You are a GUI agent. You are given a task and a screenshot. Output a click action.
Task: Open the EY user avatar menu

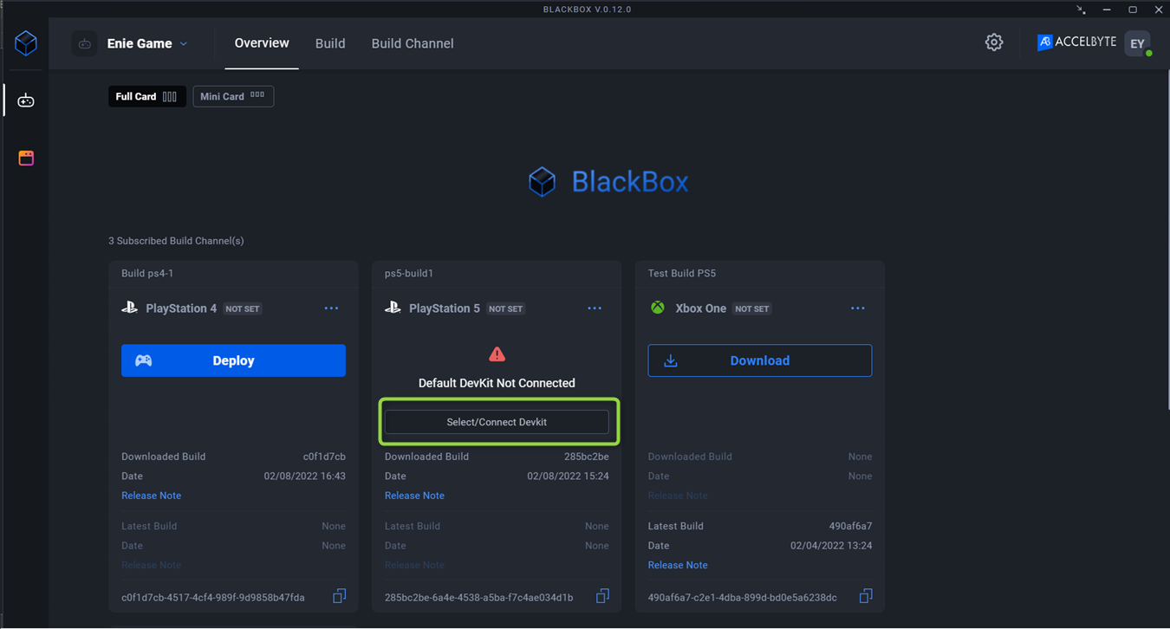coord(1137,43)
